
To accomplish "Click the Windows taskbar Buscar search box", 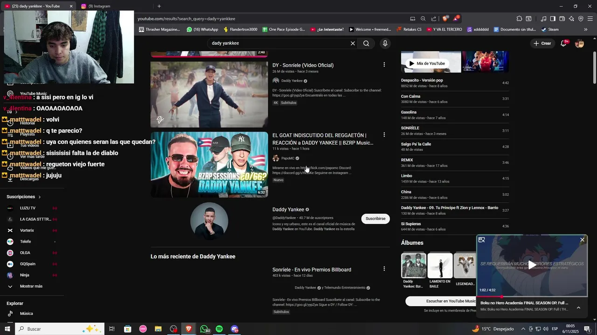I will 59,329.
